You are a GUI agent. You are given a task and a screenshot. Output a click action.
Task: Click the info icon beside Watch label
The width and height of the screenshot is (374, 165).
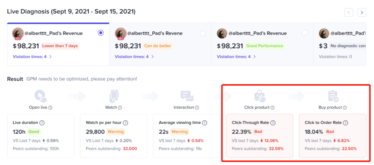(120, 108)
